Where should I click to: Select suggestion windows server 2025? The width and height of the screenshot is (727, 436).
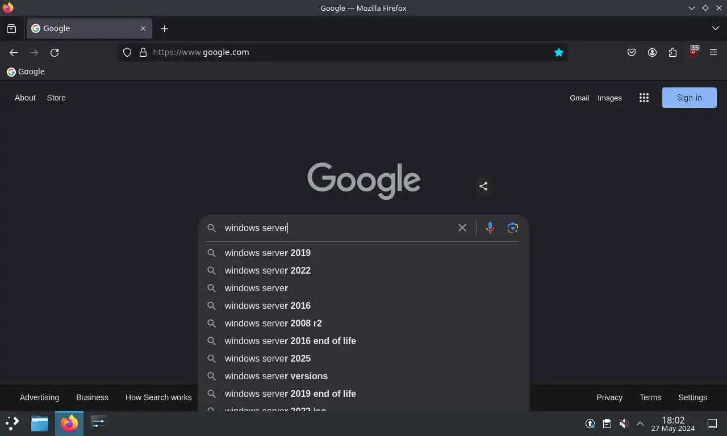[x=363, y=358]
